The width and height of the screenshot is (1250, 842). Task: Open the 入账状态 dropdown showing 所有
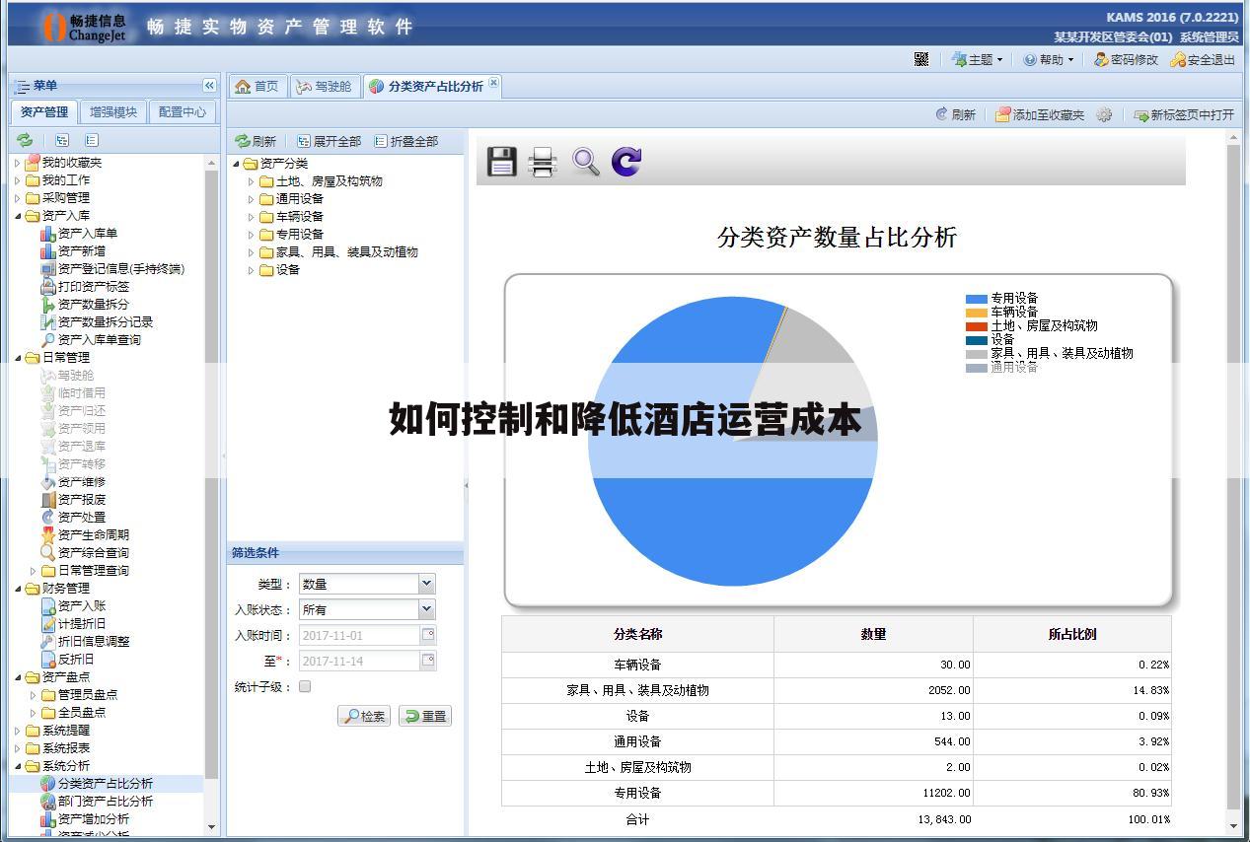[x=426, y=609]
